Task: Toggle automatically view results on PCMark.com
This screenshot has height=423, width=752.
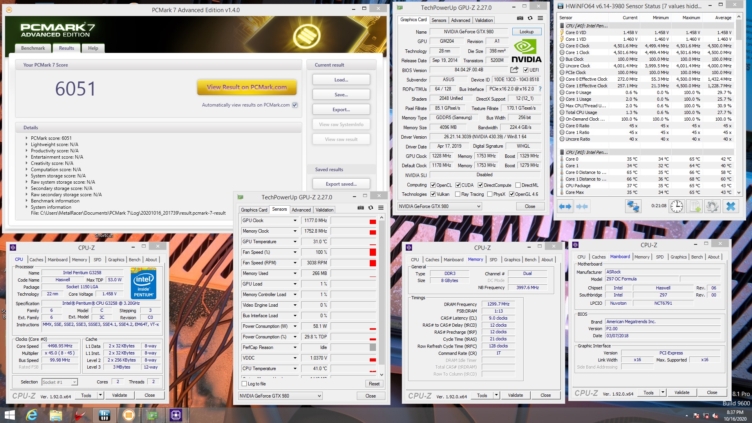Action: point(295,105)
